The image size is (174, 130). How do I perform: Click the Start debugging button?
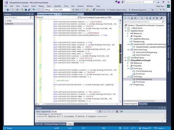point(76,10)
